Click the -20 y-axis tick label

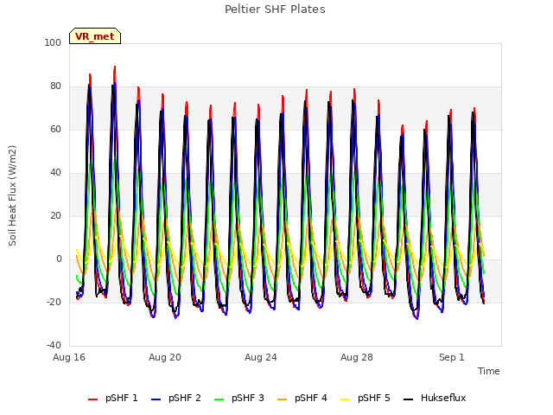[x=54, y=302]
